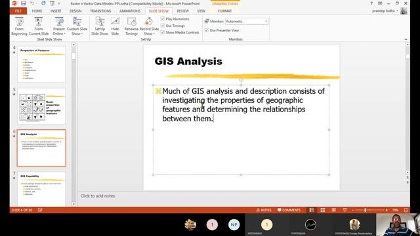Image resolution: width=420 pixels, height=236 pixels.
Task: Switch to Reading View icon
Action: pyautogui.click(x=334, y=210)
